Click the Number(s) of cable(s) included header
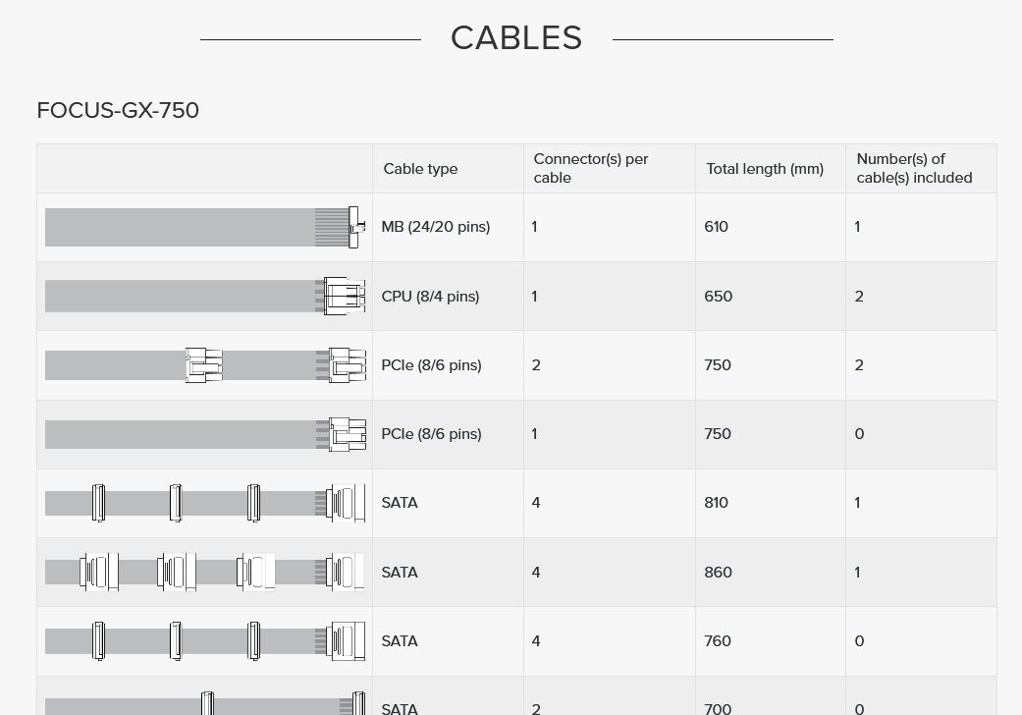The image size is (1022, 715). (914, 168)
